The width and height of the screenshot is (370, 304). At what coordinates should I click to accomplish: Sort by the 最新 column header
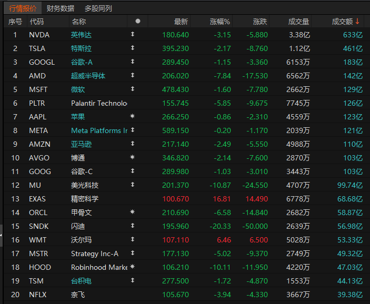point(181,22)
